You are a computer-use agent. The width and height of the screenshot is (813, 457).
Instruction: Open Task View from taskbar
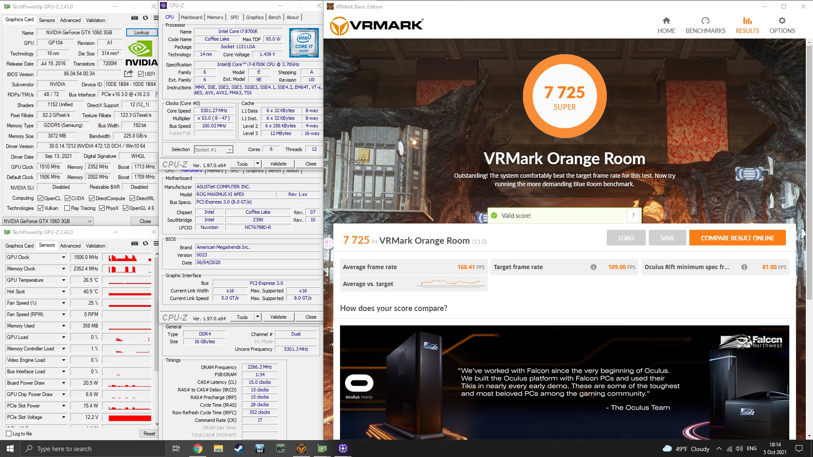tap(176, 449)
